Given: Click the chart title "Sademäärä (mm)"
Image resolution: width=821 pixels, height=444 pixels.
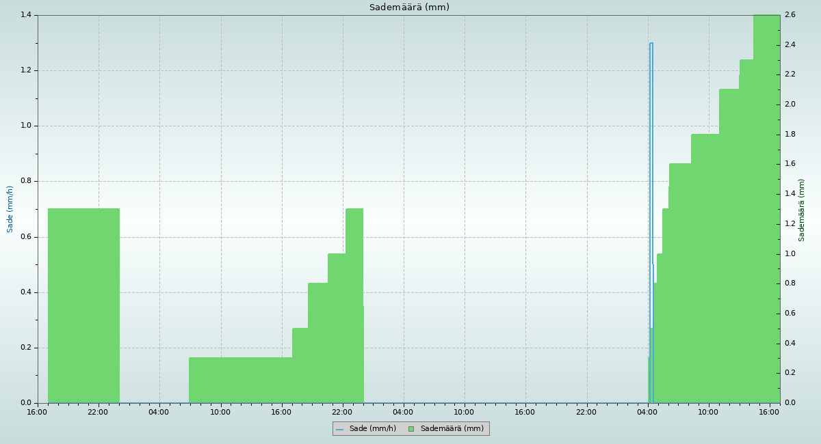Looking at the screenshot, I should click(x=409, y=8).
